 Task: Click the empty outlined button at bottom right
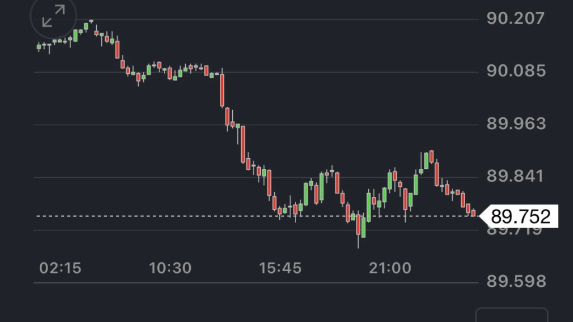[511, 315]
